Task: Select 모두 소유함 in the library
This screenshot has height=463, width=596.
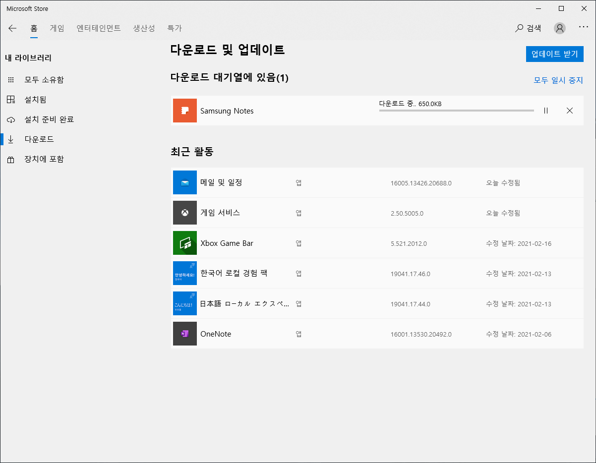Action: [x=44, y=80]
